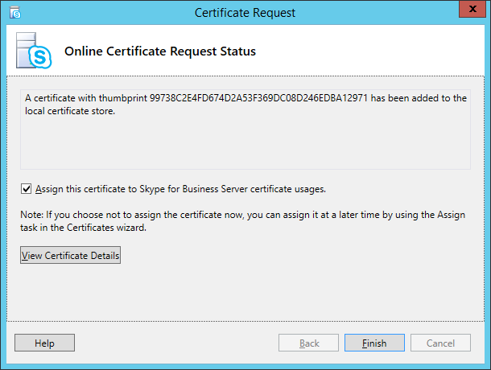This screenshot has height=370, width=491.
Task: Click the note about assigning certificate later
Action: click(x=242, y=221)
